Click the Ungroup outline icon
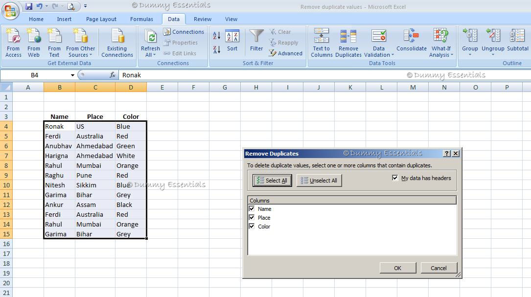This screenshot has height=297, width=531. coord(493,36)
